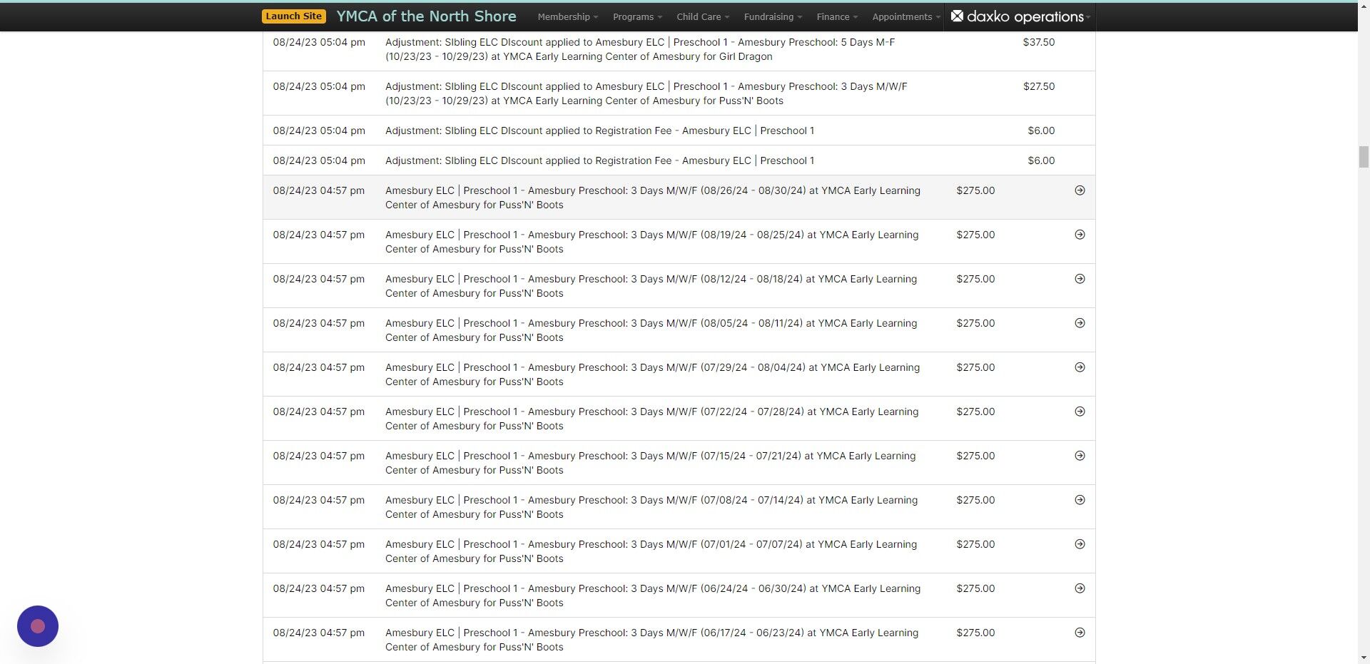Click the scrollbar down arrow

(1364, 657)
